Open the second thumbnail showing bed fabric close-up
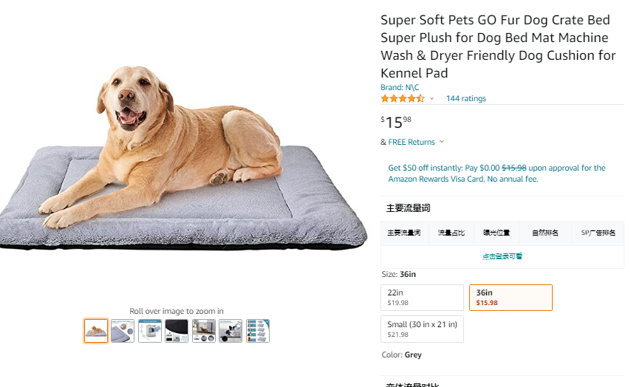631x387 pixels. (x=123, y=331)
